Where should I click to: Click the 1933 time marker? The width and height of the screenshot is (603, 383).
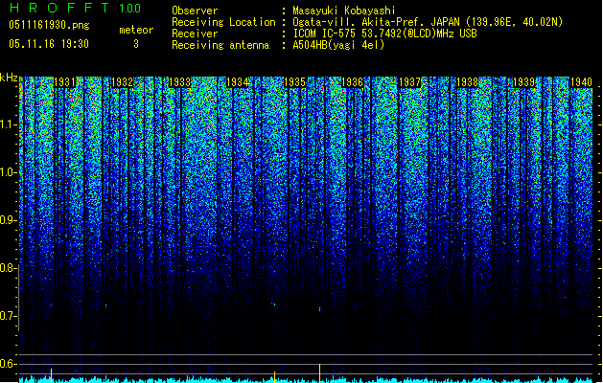(x=179, y=82)
